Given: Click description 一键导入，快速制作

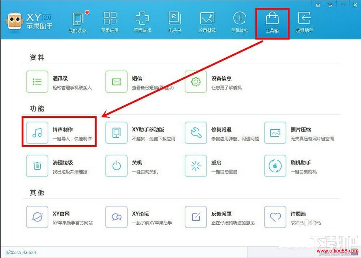Looking at the screenshot, I should click(72, 139).
